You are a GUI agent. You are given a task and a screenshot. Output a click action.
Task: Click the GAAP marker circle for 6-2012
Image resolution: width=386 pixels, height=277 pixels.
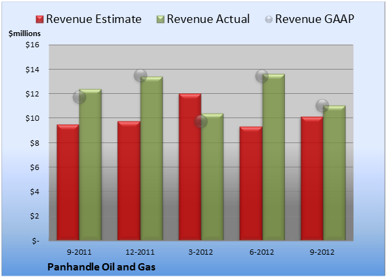[x=262, y=76]
